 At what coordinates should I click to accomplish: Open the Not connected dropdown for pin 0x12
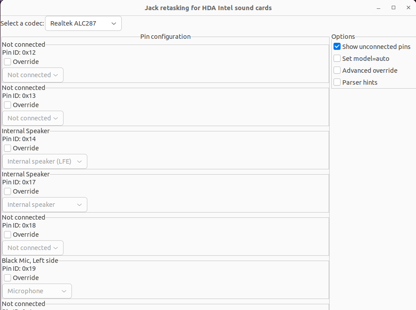coord(33,75)
